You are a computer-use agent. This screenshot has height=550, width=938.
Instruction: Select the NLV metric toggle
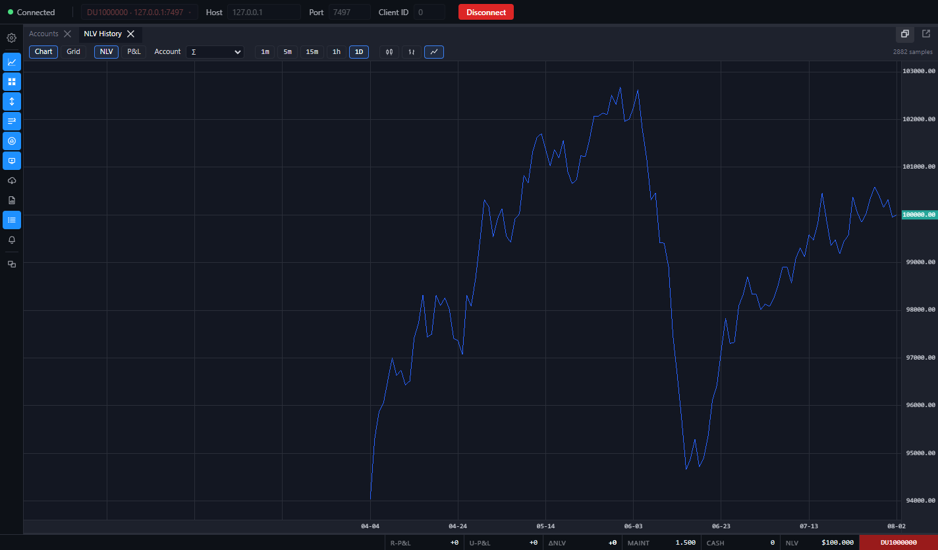pos(106,52)
